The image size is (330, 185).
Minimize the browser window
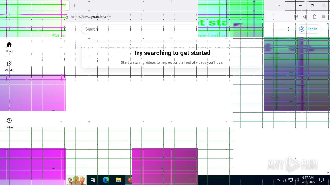tap(300, 6)
